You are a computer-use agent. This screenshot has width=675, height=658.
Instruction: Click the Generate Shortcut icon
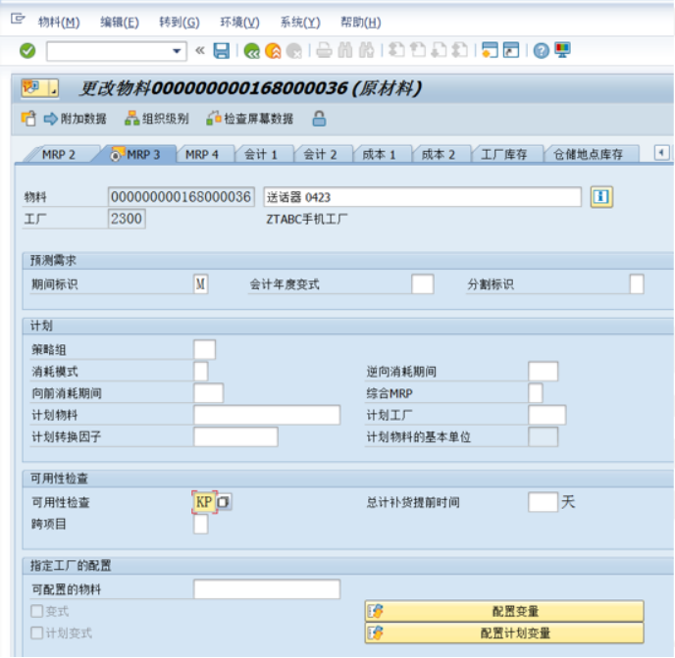coord(511,50)
